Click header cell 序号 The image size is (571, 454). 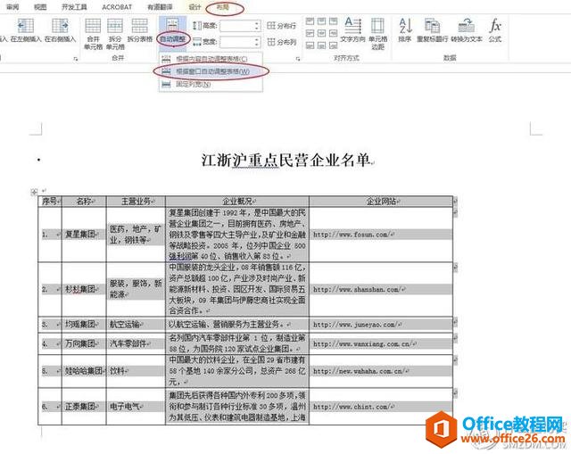tap(50, 201)
